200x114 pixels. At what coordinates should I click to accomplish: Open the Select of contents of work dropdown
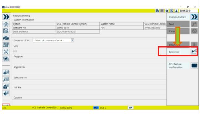pos(53,40)
